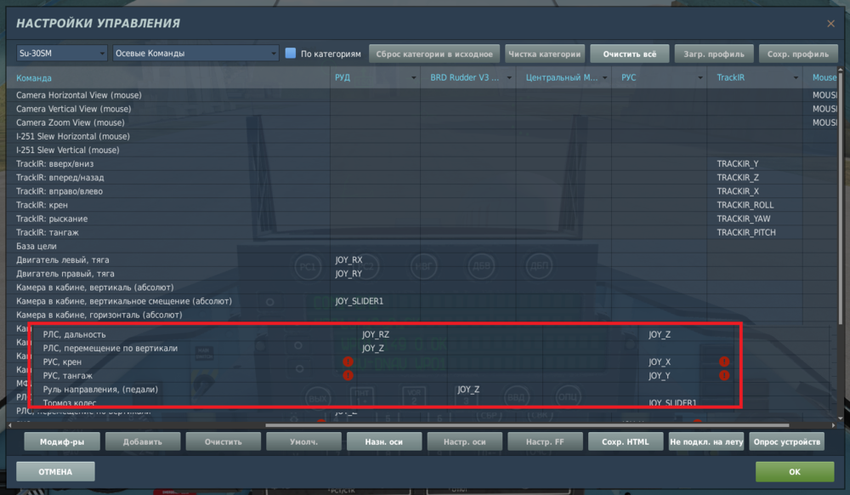This screenshot has height=495, width=850.
Task: Click Сброс категории в исходное button
Action: click(x=434, y=54)
